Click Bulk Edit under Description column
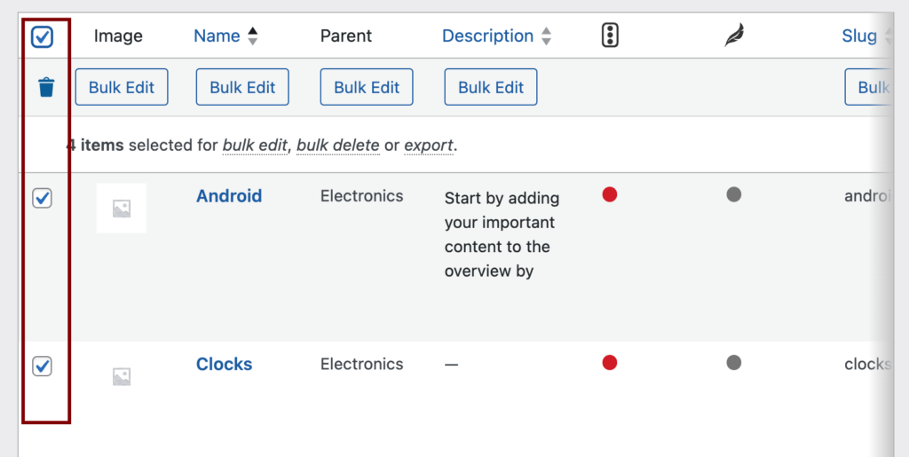 (490, 87)
